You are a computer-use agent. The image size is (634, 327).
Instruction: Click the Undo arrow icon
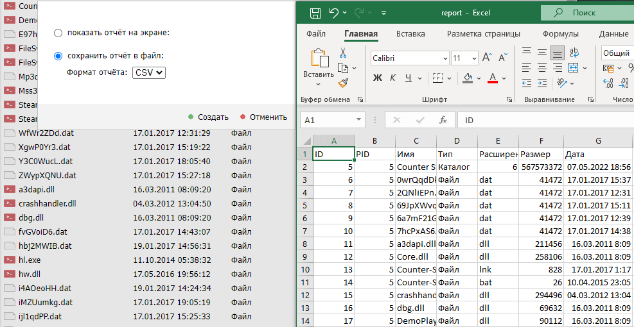pyautogui.click(x=333, y=13)
